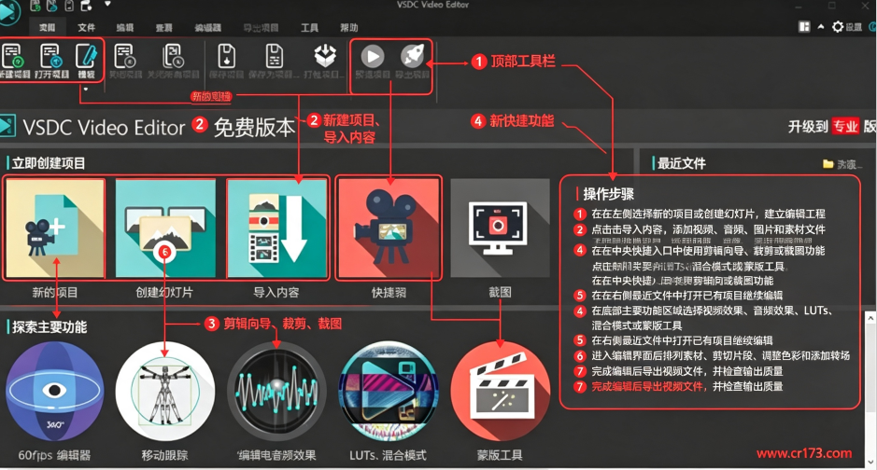Click the 免费版本 banner text
The width and height of the screenshot is (877, 470).
click(254, 127)
